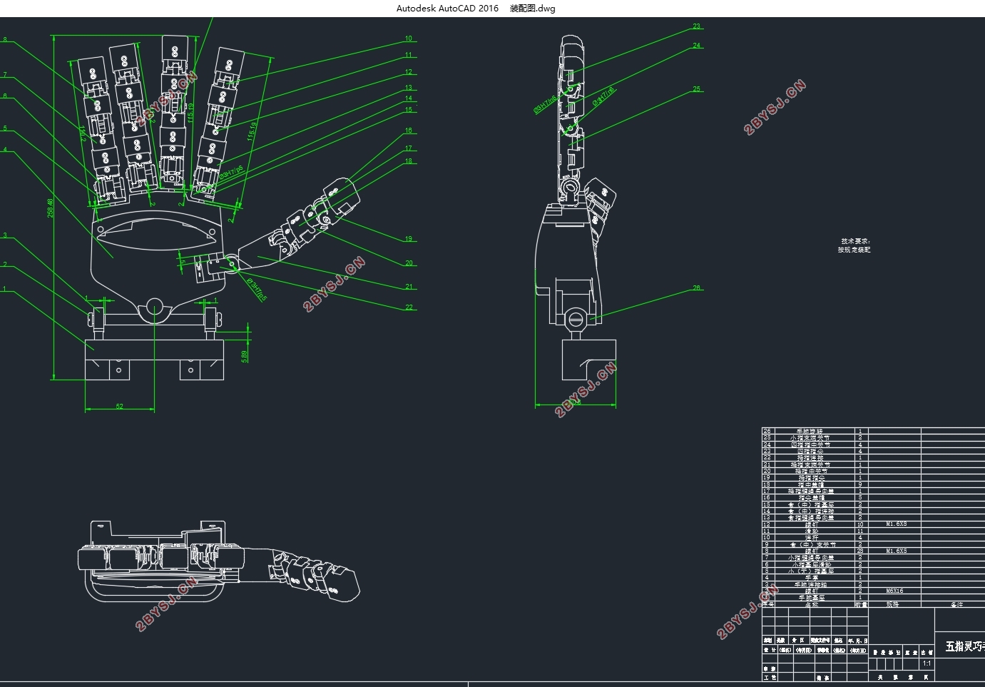Select the 258.48 overall height dimension

(x=51, y=208)
